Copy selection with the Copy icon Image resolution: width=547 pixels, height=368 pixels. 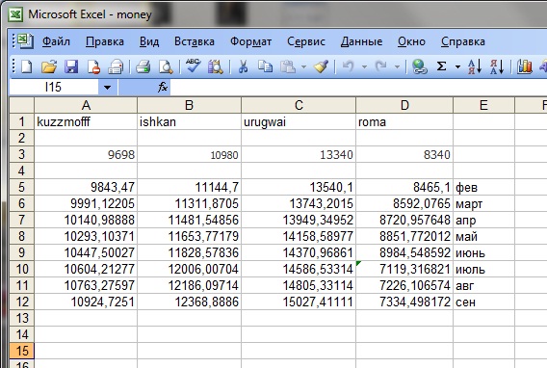pos(265,66)
